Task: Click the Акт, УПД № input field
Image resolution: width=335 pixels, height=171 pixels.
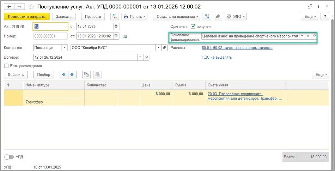Action: coord(50,26)
